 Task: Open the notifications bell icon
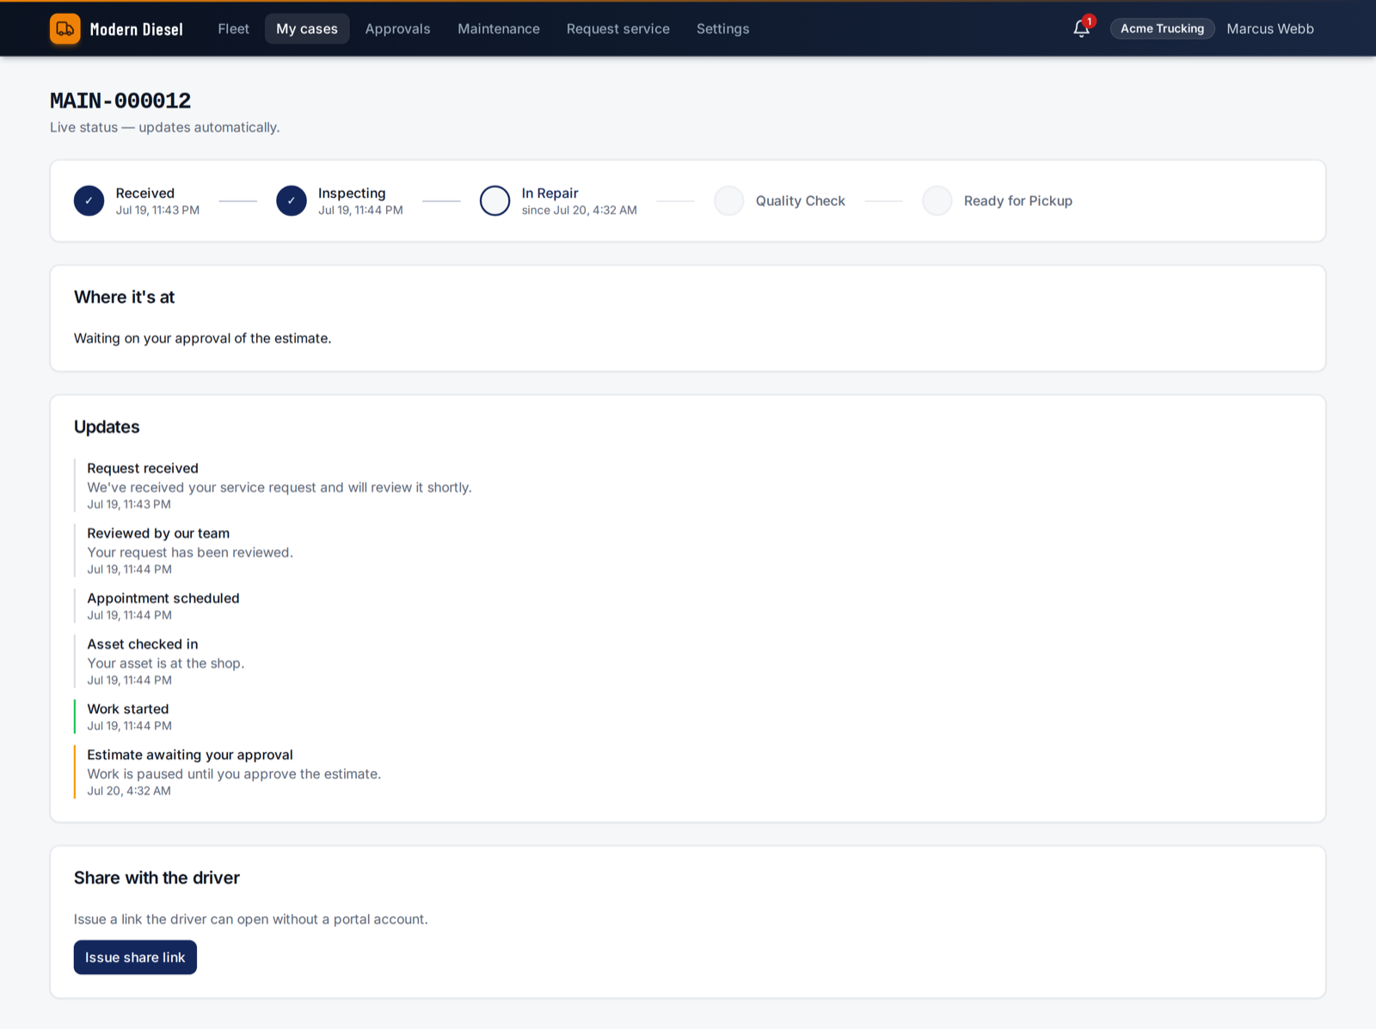(x=1082, y=28)
